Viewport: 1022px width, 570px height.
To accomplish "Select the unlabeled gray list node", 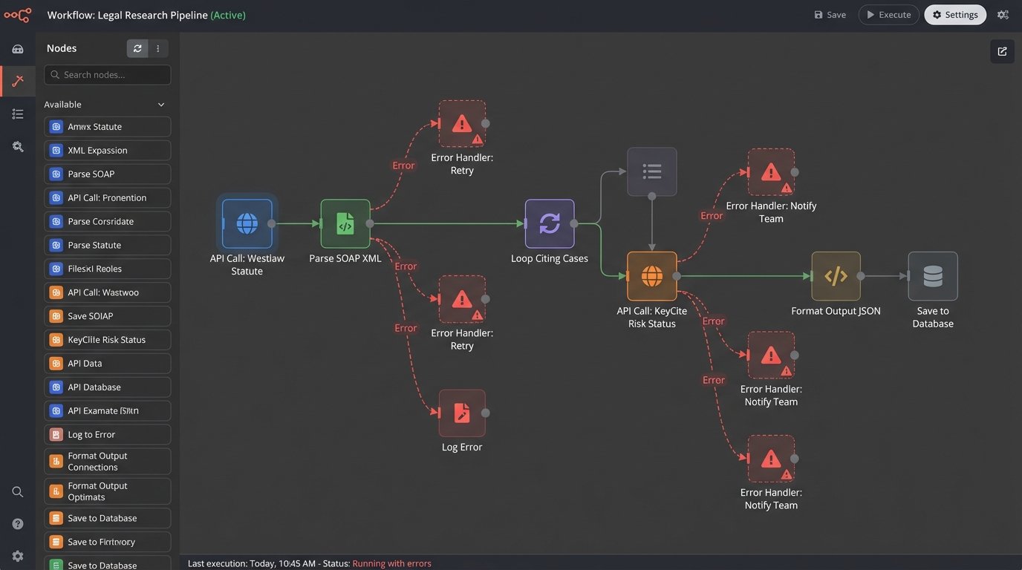I will coord(651,171).
